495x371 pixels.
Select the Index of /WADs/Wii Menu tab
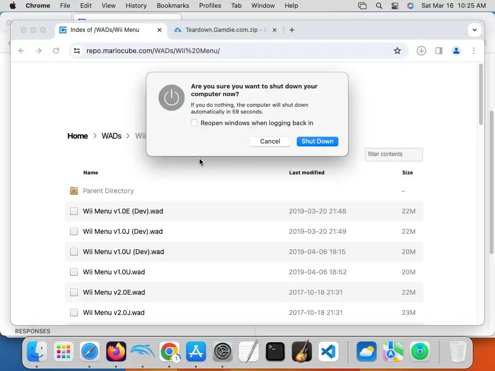(111, 30)
